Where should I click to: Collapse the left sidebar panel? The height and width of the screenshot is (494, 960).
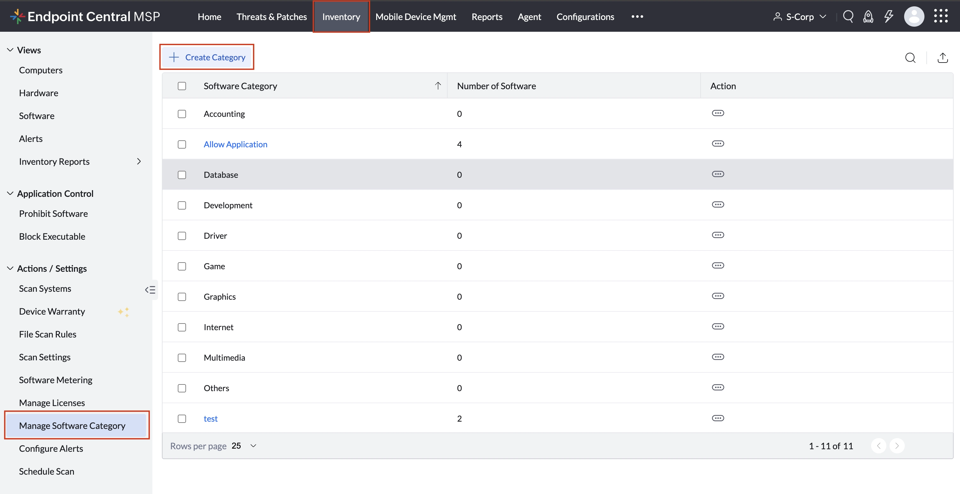pyautogui.click(x=150, y=290)
